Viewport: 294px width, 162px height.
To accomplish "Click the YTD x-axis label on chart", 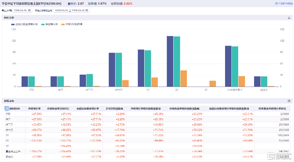I will click(31, 90).
